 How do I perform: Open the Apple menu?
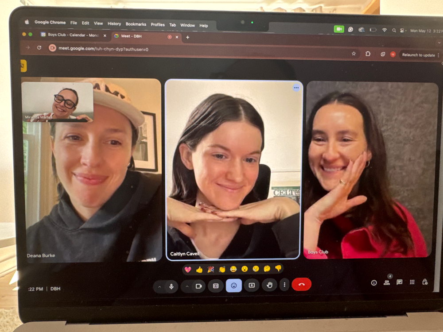[27, 22]
